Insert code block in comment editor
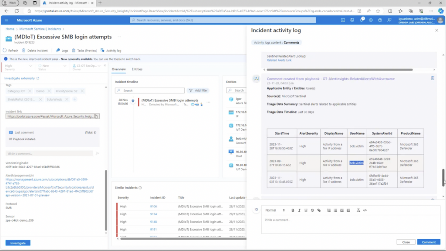This screenshot has height=251, width=446. pos(365,210)
